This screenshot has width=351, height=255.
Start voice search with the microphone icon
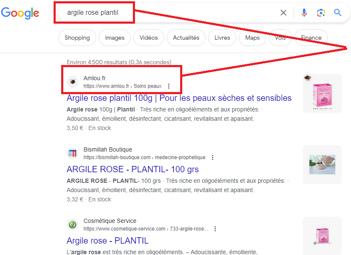coord(304,13)
